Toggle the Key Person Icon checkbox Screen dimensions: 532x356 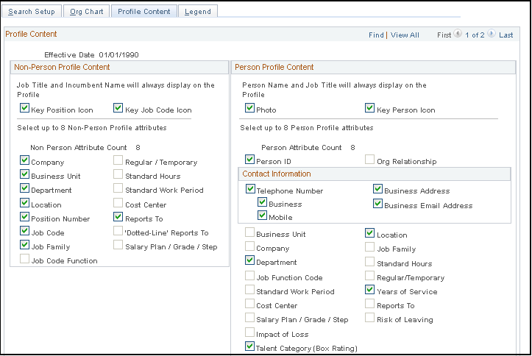tap(370, 109)
